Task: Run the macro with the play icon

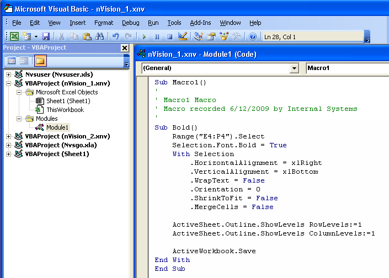Action: pos(144,37)
